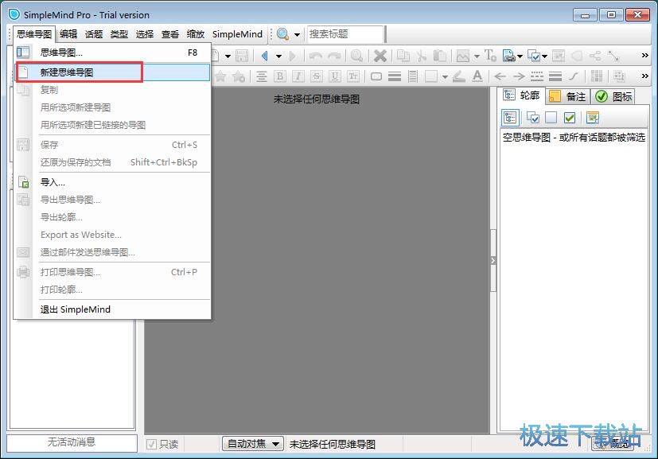Open the 编辑 menu
658x459 pixels.
point(68,34)
